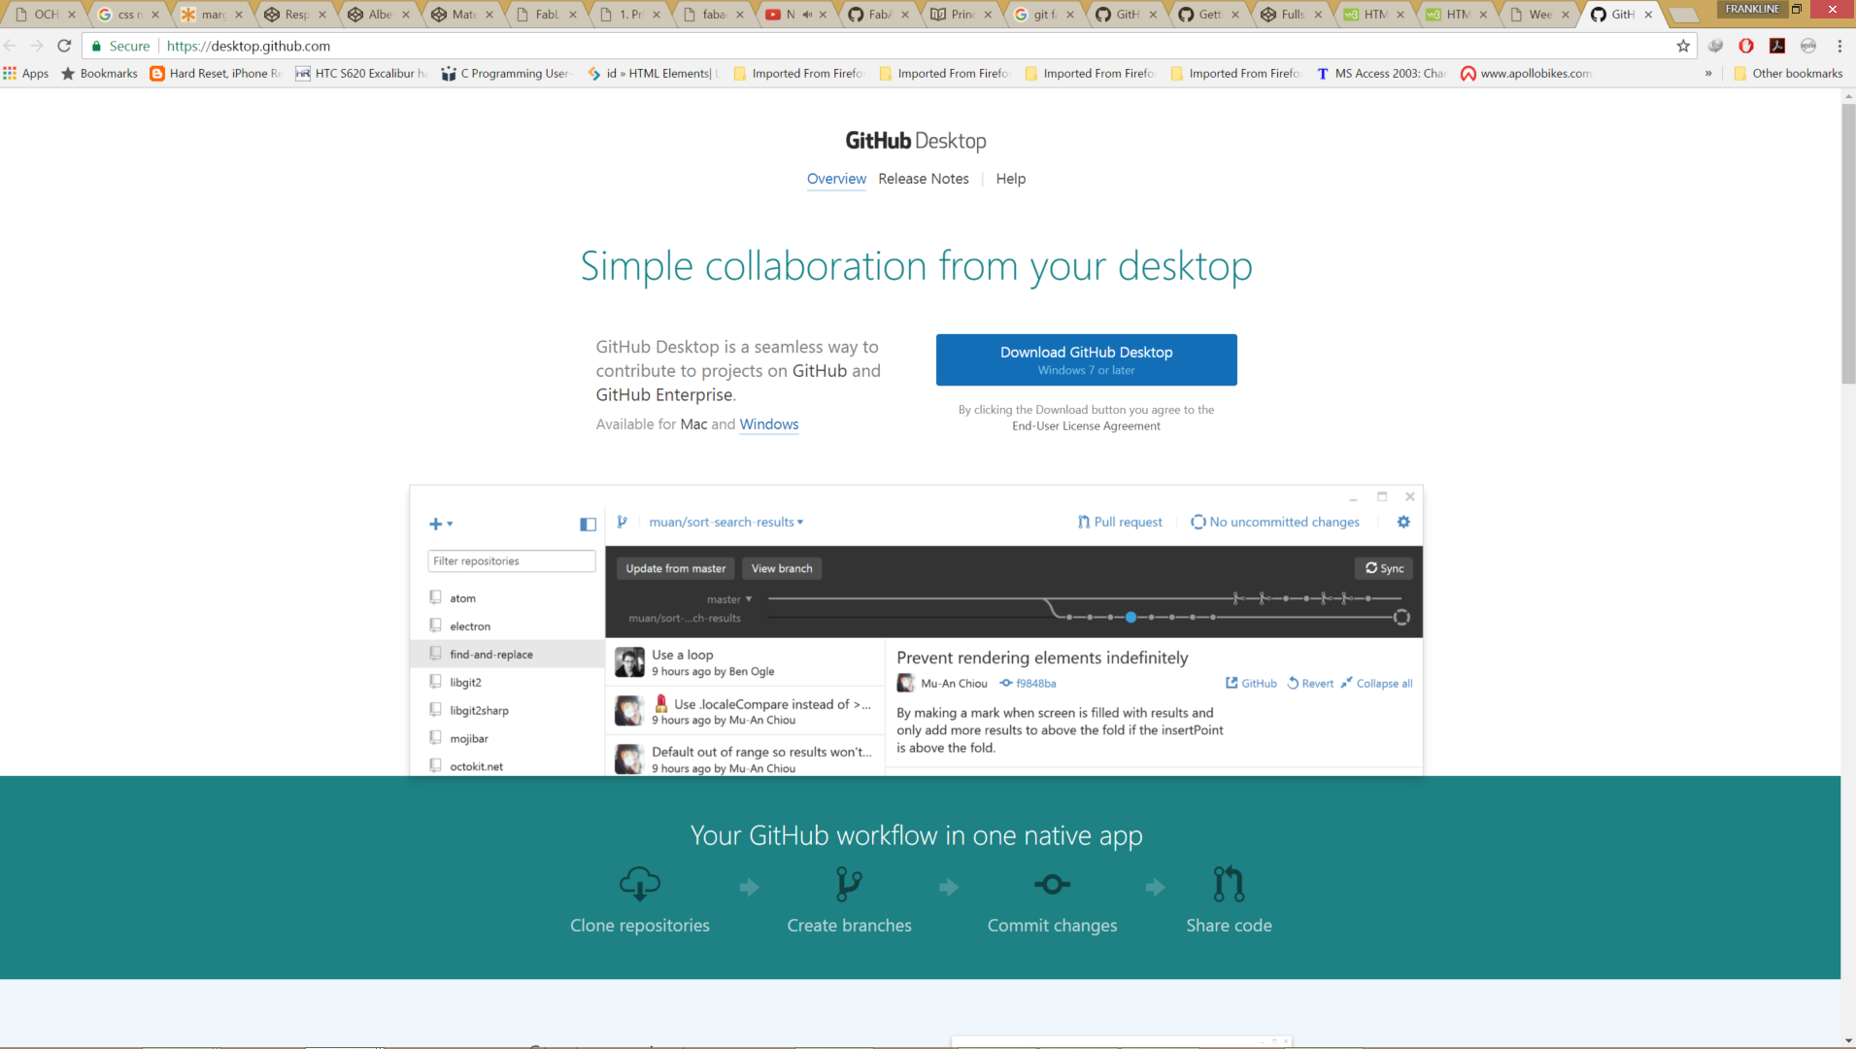This screenshot has height=1049, width=1856.
Task: Open the Help page
Action: pyautogui.click(x=1010, y=179)
